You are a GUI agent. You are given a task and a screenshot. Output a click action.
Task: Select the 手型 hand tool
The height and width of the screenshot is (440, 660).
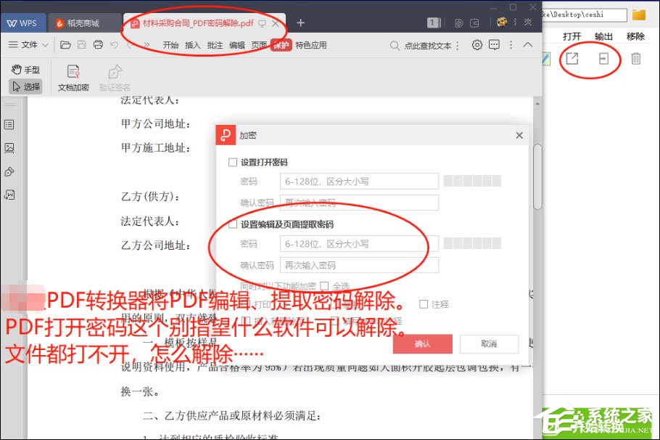click(x=26, y=70)
